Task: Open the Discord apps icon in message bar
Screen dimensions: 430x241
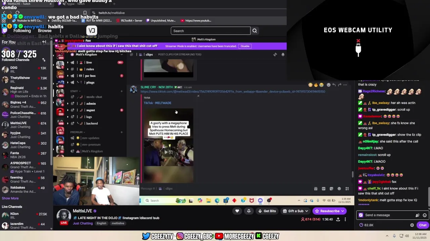Action: (x=347, y=189)
